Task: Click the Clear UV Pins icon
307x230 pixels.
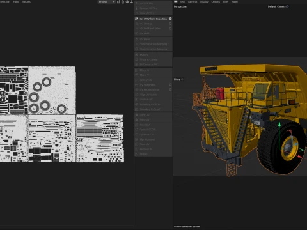Action: pyautogui.click(x=137, y=13)
